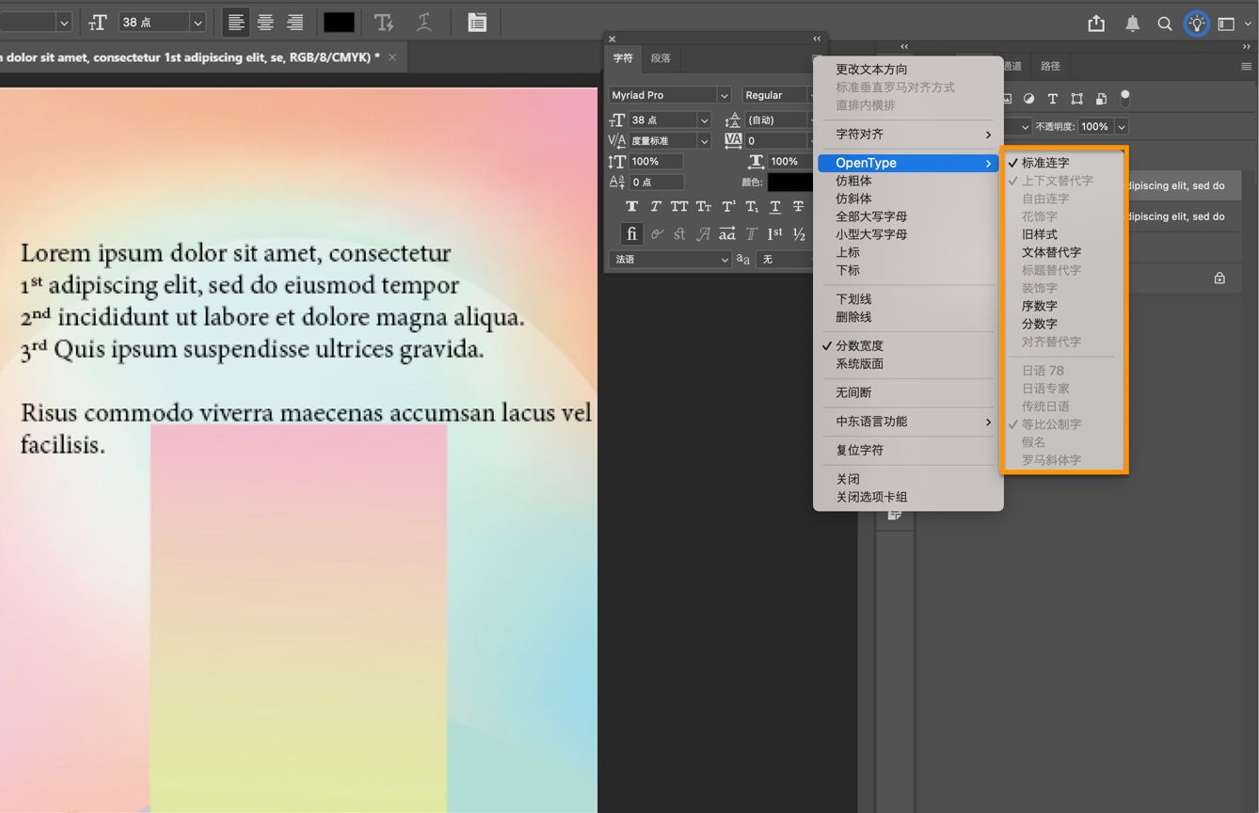
Task: Open the warp text icon in options bar
Action: (x=424, y=22)
